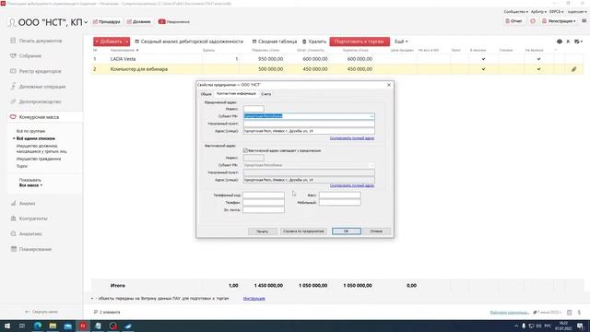
Task: Click the Факс input field
Action: pos(340,196)
